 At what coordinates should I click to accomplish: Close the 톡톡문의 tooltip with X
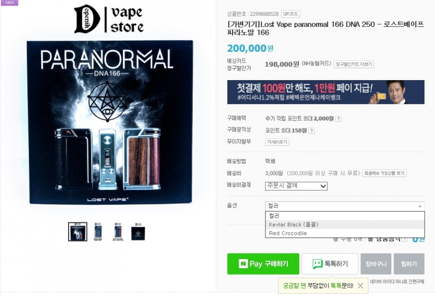point(360,286)
